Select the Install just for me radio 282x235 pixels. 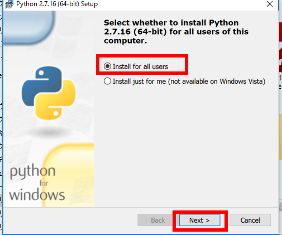coord(107,81)
